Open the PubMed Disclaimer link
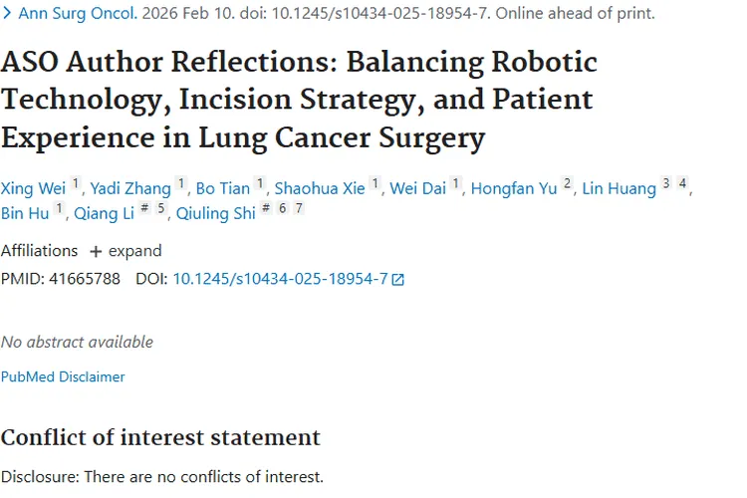747x498 pixels. 63,376
